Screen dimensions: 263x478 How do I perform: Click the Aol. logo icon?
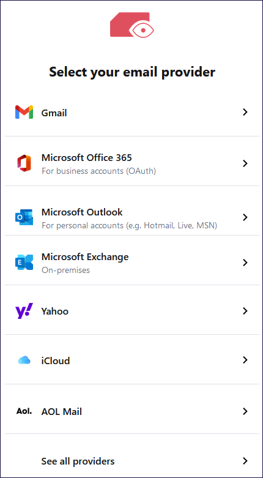pyautogui.click(x=24, y=411)
